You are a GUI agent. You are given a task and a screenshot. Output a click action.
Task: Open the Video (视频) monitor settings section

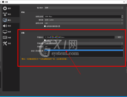pos(11,32)
